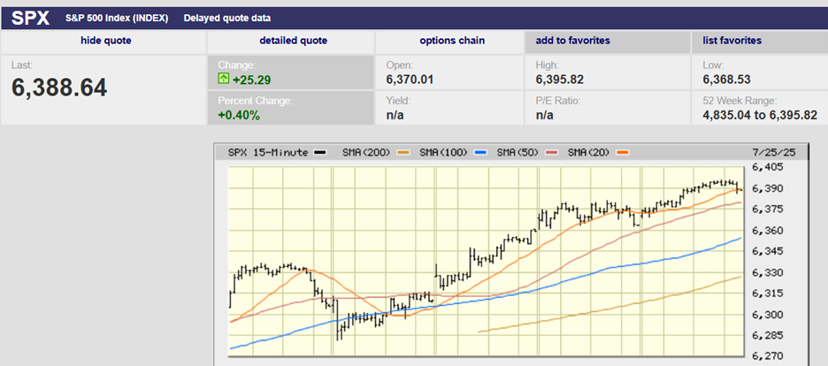Click the low value 6,368.53

726,80
